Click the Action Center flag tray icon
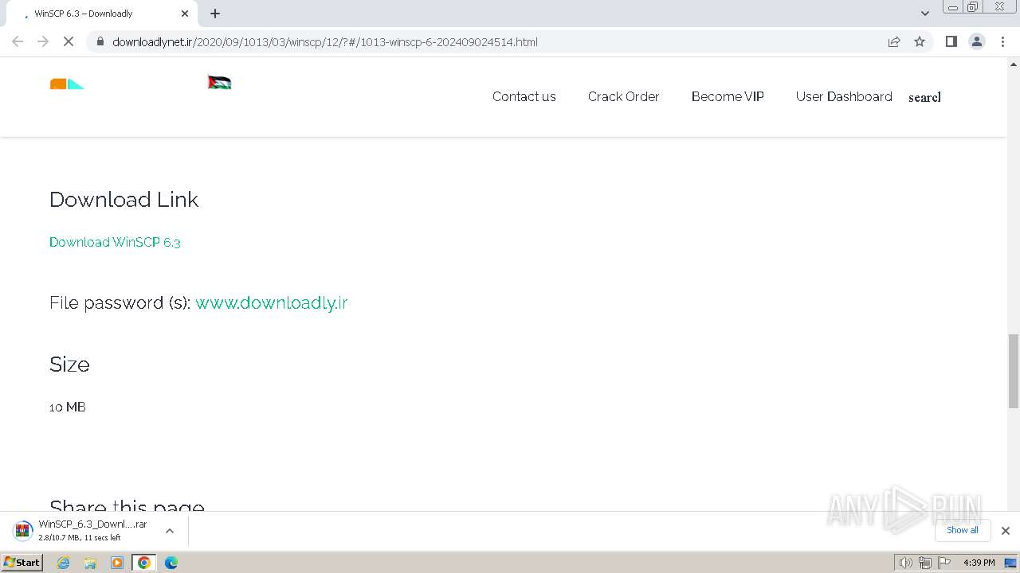This screenshot has height=573, width=1020. (x=943, y=563)
